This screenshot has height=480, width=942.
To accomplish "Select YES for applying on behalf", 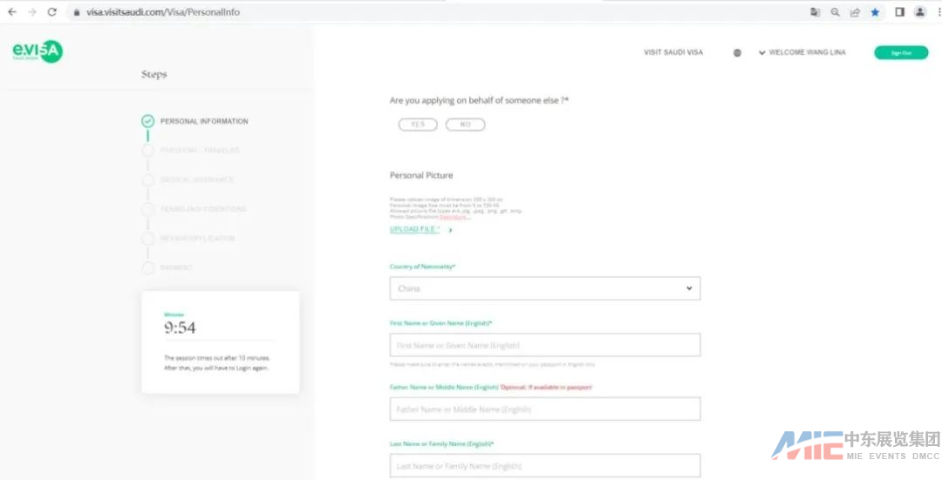I will 418,125.
